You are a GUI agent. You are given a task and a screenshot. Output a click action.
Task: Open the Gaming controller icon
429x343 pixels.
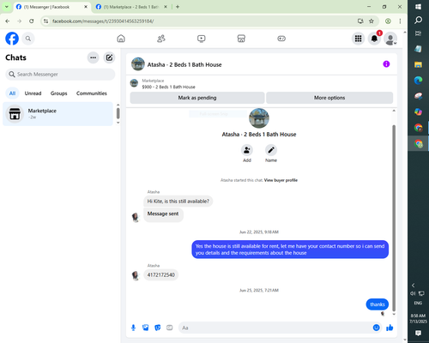tap(281, 39)
